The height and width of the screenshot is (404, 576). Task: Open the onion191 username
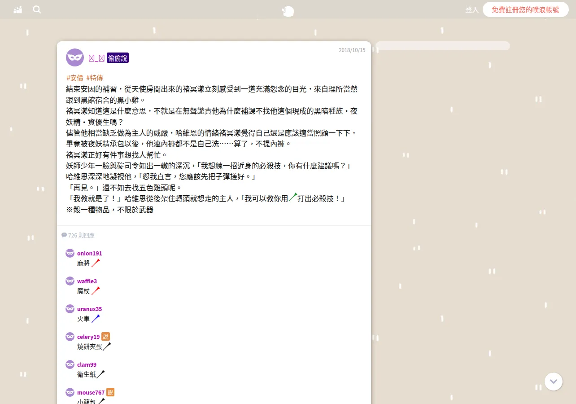click(89, 253)
